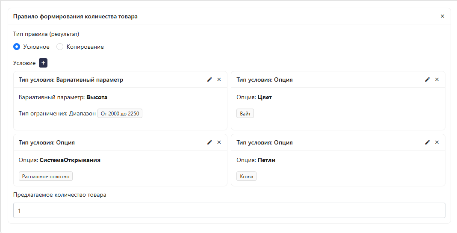Close the Правило формирования количества товара panel
Image resolution: width=457 pixels, height=233 pixels.
click(x=442, y=16)
